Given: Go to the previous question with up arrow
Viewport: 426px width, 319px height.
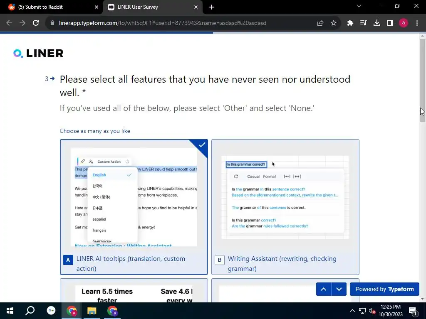Looking at the screenshot, I should [324, 289].
